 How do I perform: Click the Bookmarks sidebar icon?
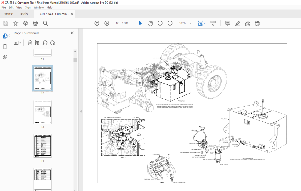click(x=5, y=47)
